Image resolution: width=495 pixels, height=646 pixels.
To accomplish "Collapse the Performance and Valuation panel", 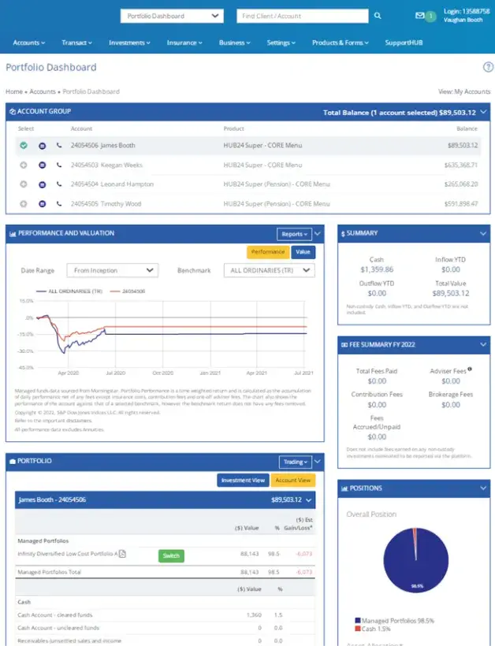I will coord(318,234).
